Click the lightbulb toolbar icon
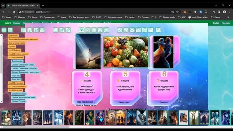 [100, 30]
